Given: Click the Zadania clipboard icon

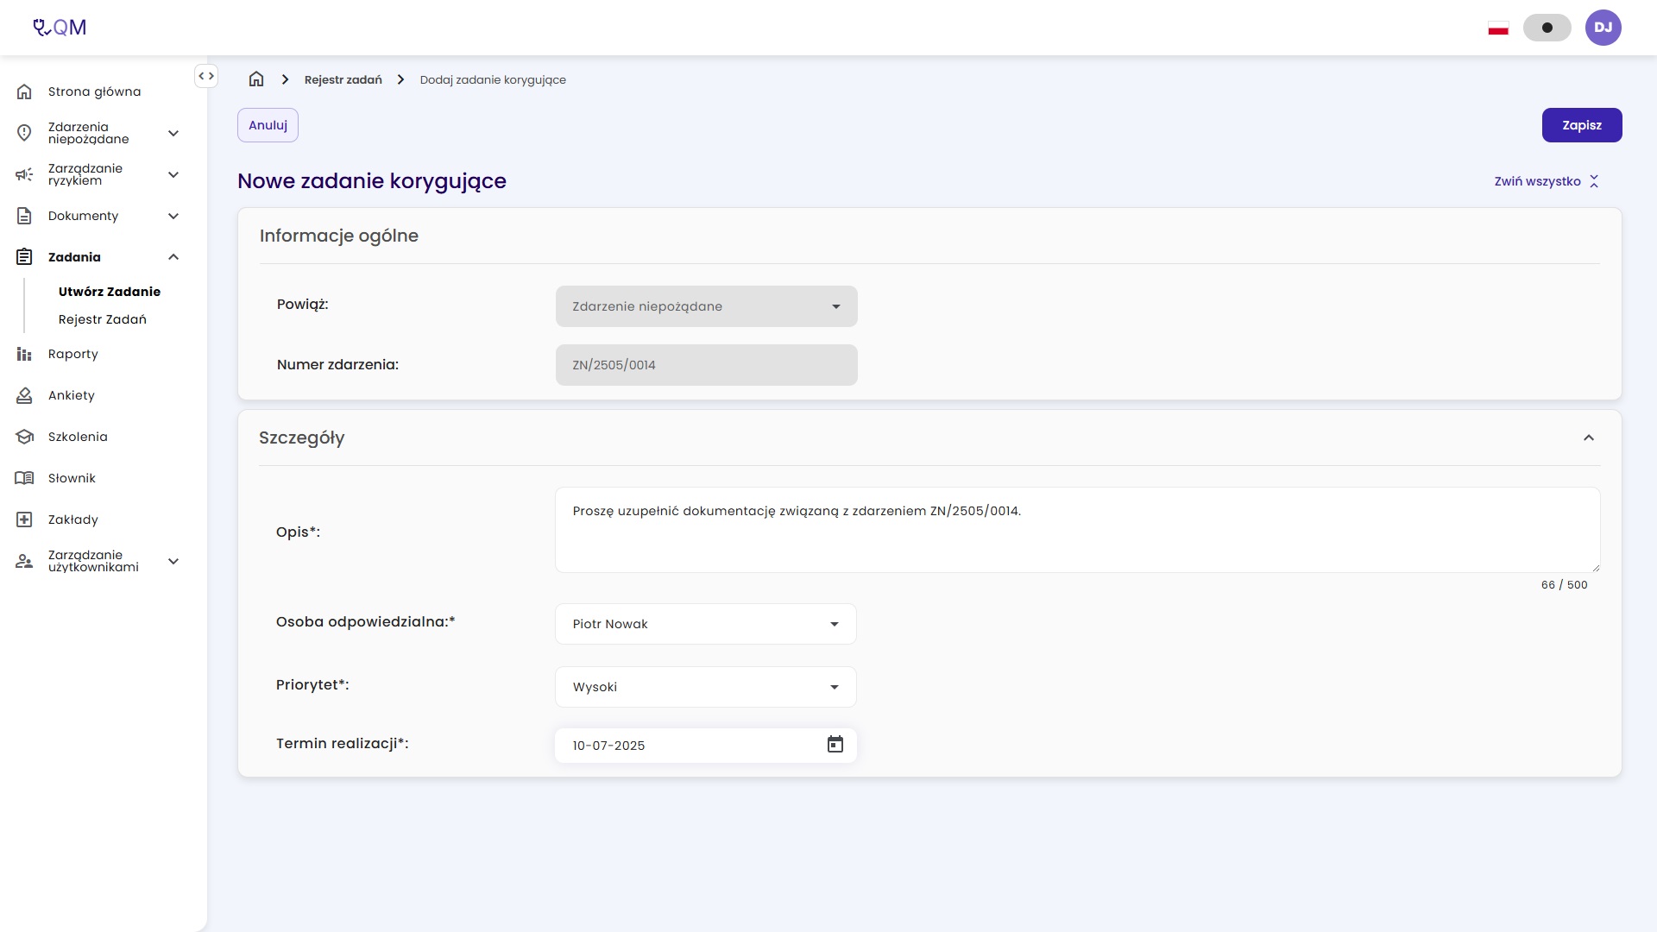Looking at the screenshot, I should pyautogui.click(x=24, y=257).
